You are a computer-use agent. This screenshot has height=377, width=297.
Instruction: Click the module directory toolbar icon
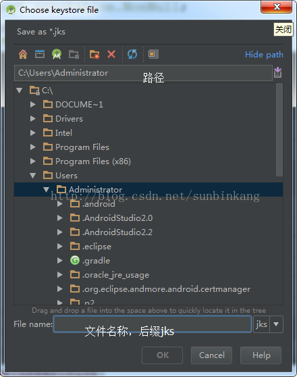[74, 54]
